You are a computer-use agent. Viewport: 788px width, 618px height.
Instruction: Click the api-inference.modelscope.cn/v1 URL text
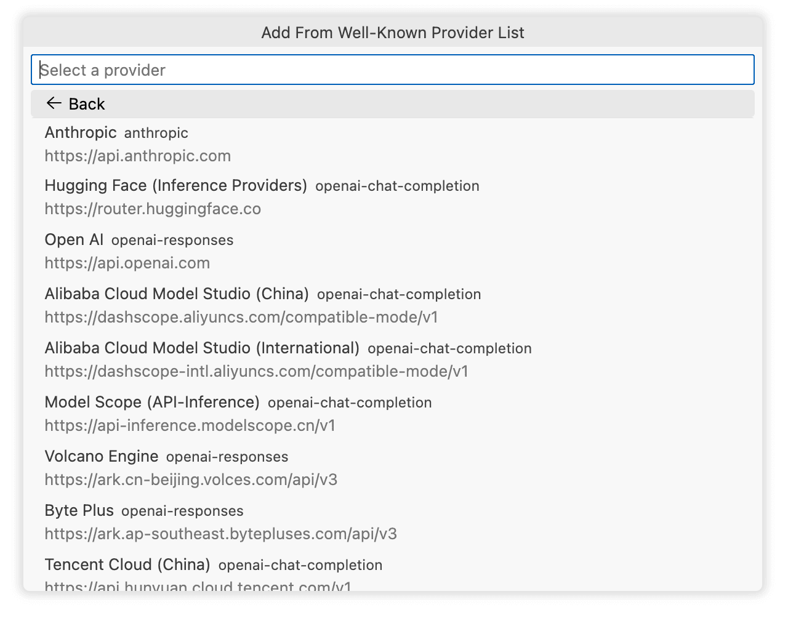pyautogui.click(x=190, y=425)
